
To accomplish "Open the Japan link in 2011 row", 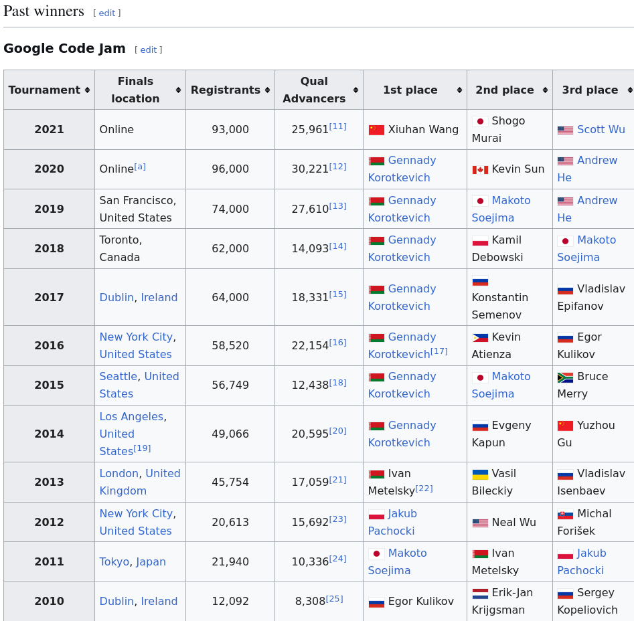I will point(151,561).
